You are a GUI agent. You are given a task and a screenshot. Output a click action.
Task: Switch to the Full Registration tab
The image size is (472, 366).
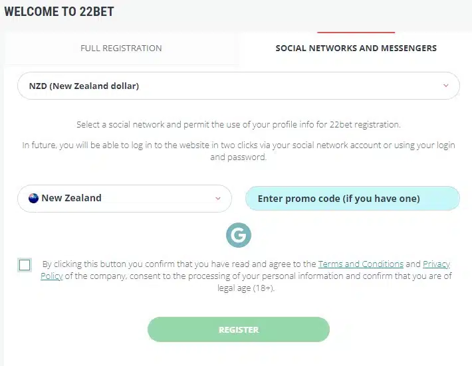click(x=121, y=48)
